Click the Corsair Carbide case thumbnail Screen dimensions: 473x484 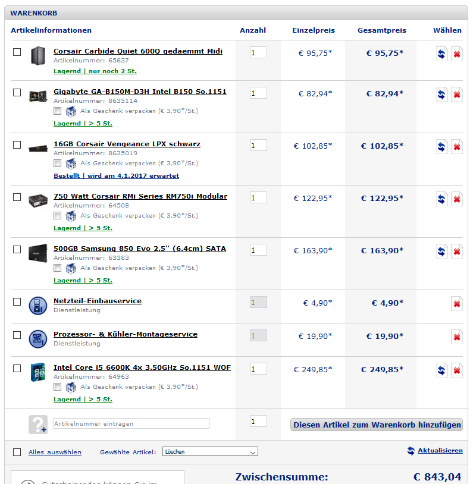pyautogui.click(x=38, y=55)
